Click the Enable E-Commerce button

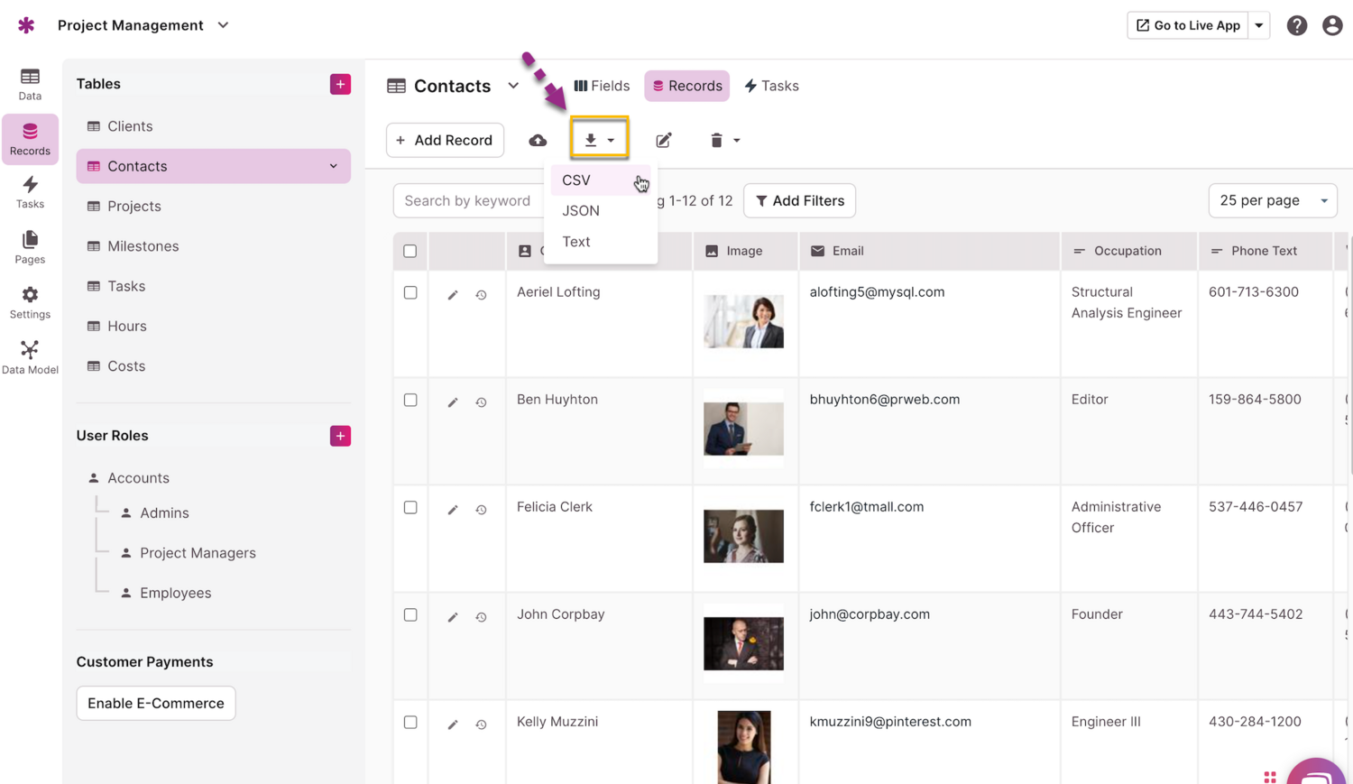(x=156, y=703)
